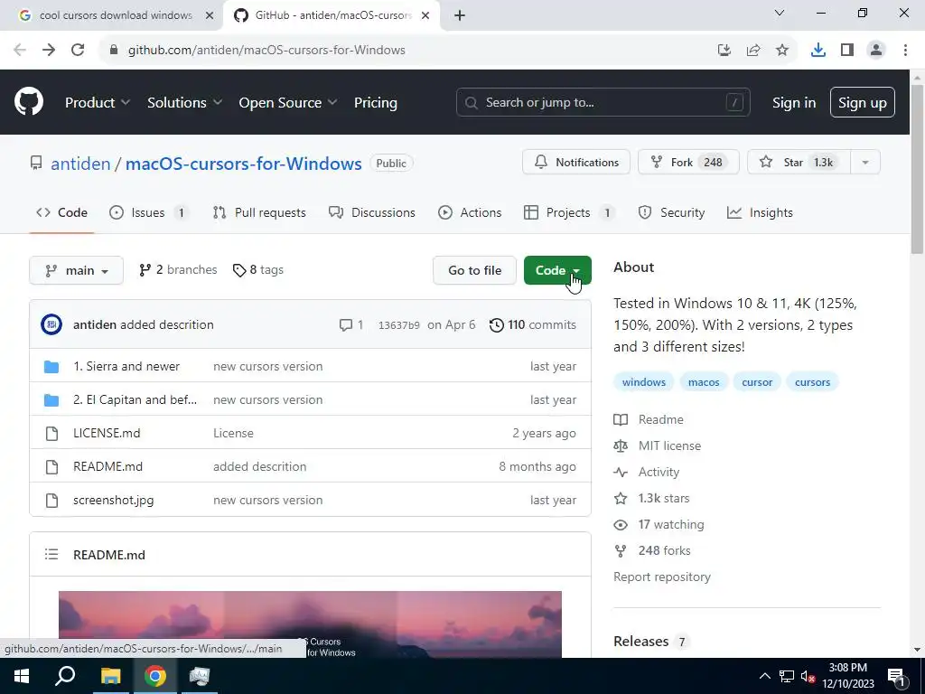Open the Actions tab
Viewport: 925px width, 694px height.
[x=470, y=212]
